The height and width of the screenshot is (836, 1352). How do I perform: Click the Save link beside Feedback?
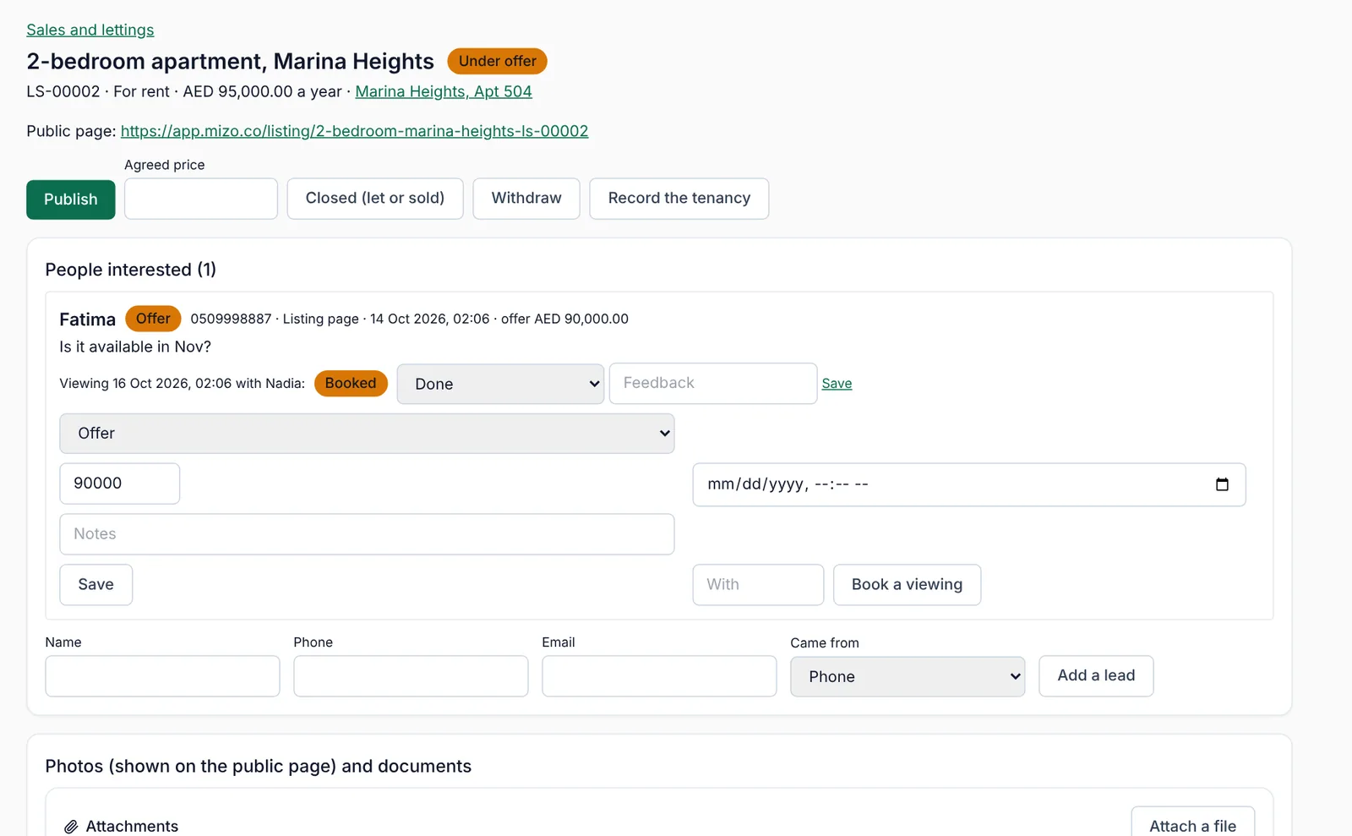(x=837, y=384)
